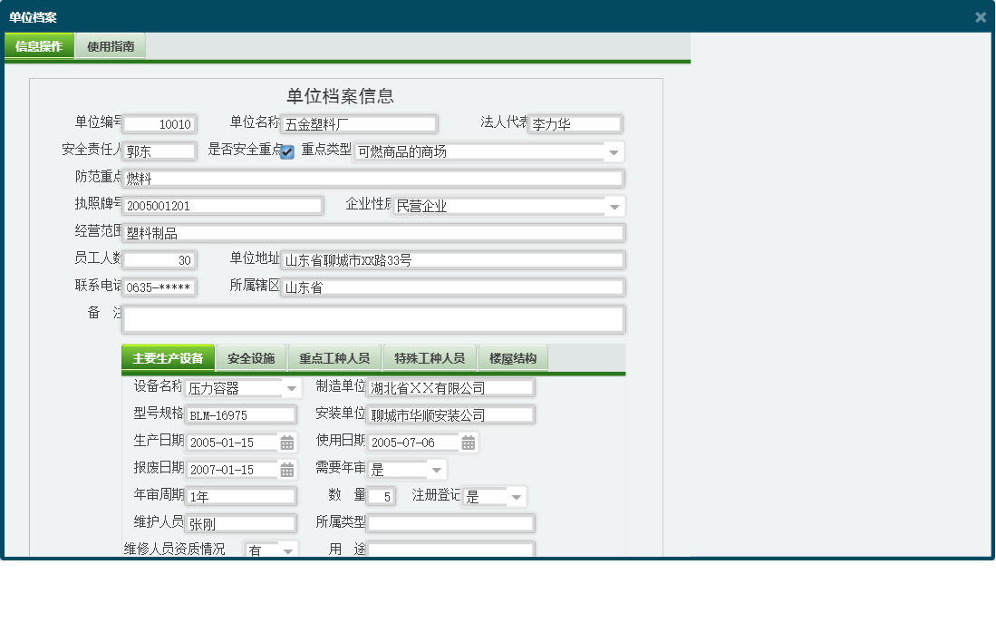Switch to the 特殊工种人员 tab
This screenshot has height=623, width=996.
coord(430,357)
